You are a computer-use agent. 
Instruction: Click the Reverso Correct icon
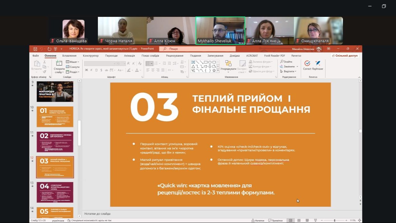pos(307,63)
